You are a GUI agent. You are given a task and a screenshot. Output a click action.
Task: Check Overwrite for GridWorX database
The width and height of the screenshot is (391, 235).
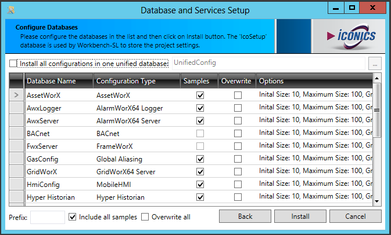click(x=238, y=172)
